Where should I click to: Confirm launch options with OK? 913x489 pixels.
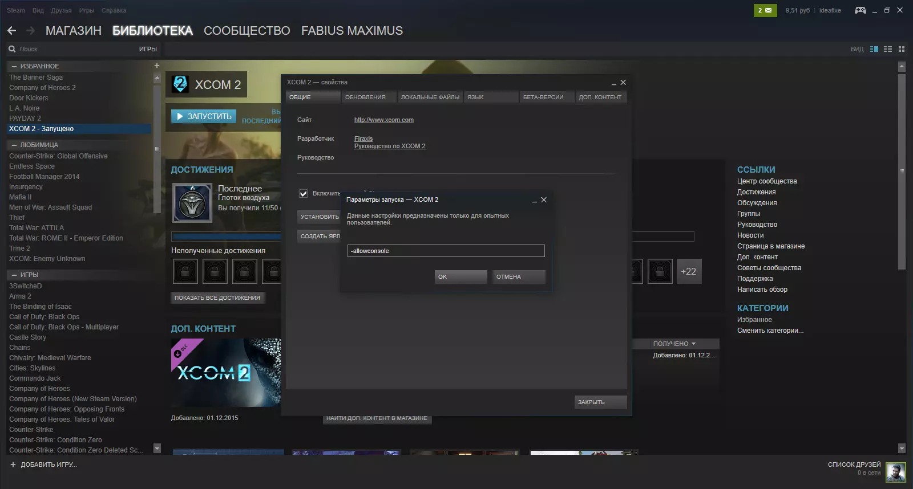[461, 277]
